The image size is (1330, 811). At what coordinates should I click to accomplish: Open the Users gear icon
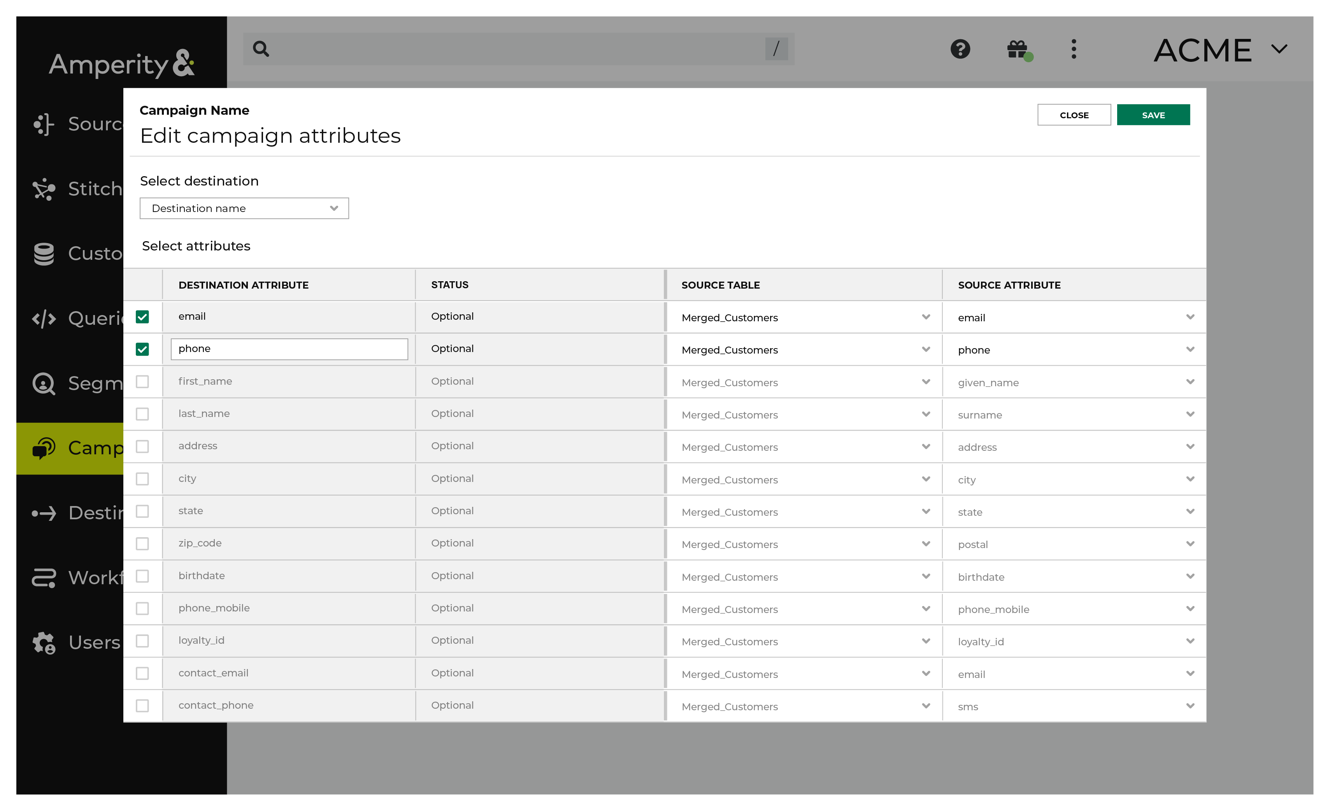[x=44, y=643]
